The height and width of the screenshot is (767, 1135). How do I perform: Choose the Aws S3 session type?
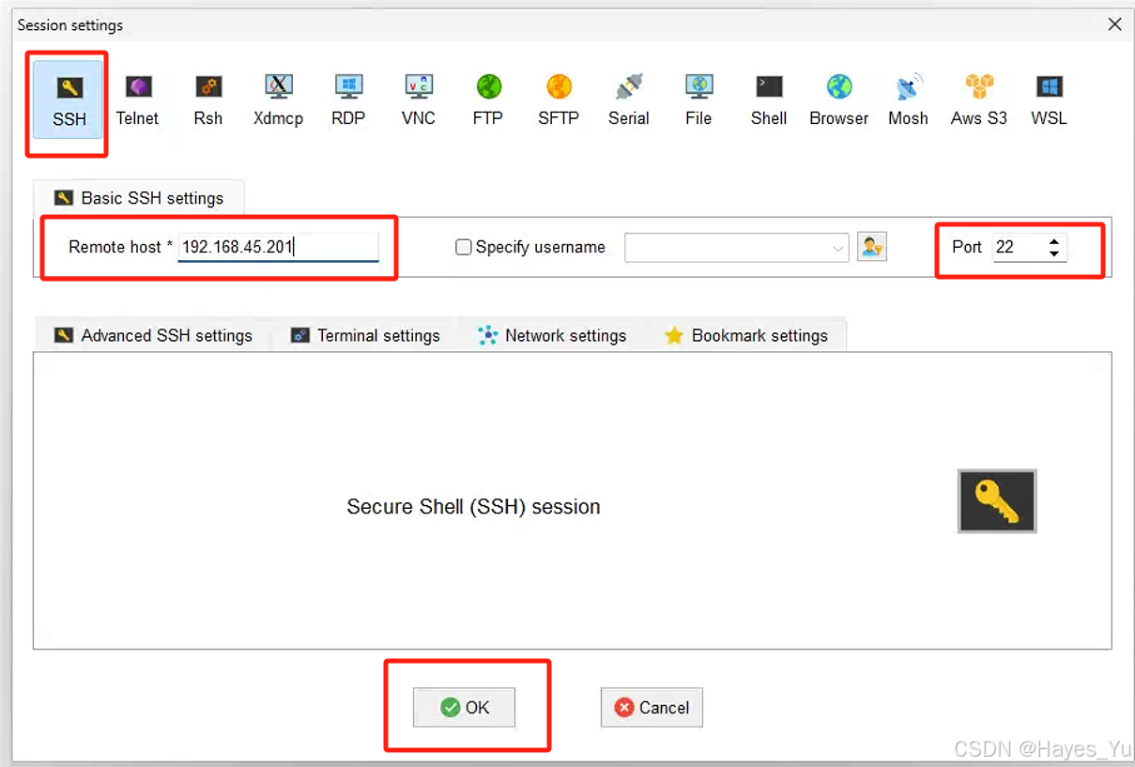[979, 100]
